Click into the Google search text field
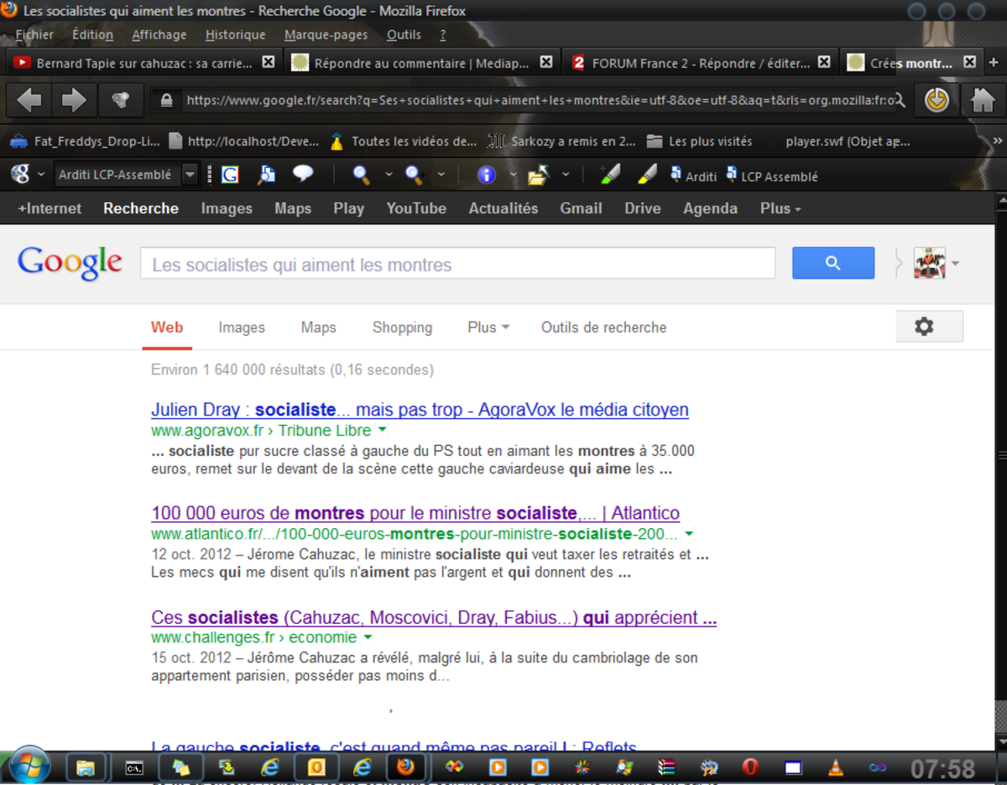 coord(457,264)
